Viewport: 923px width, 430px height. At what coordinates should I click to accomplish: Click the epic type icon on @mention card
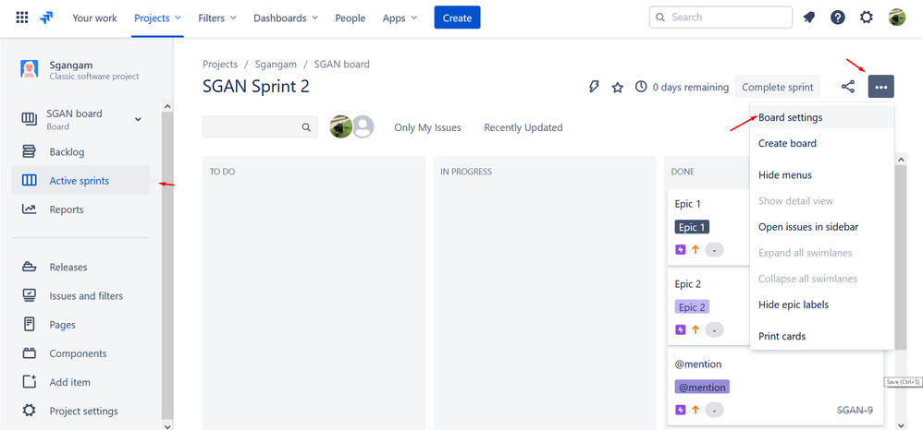pos(681,410)
